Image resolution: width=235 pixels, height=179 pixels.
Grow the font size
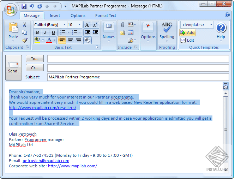(x=88, y=25)
